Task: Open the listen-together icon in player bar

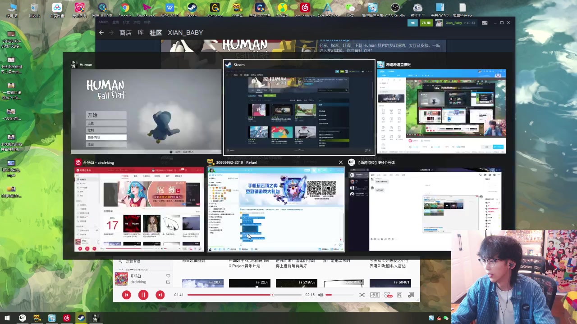Action: pyautogui.click(x=388, y=295)
